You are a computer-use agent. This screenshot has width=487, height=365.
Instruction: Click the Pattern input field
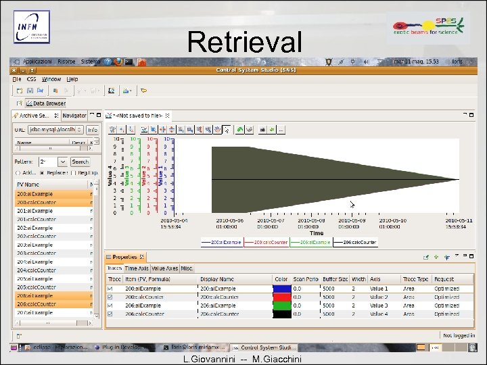(48, 162)
